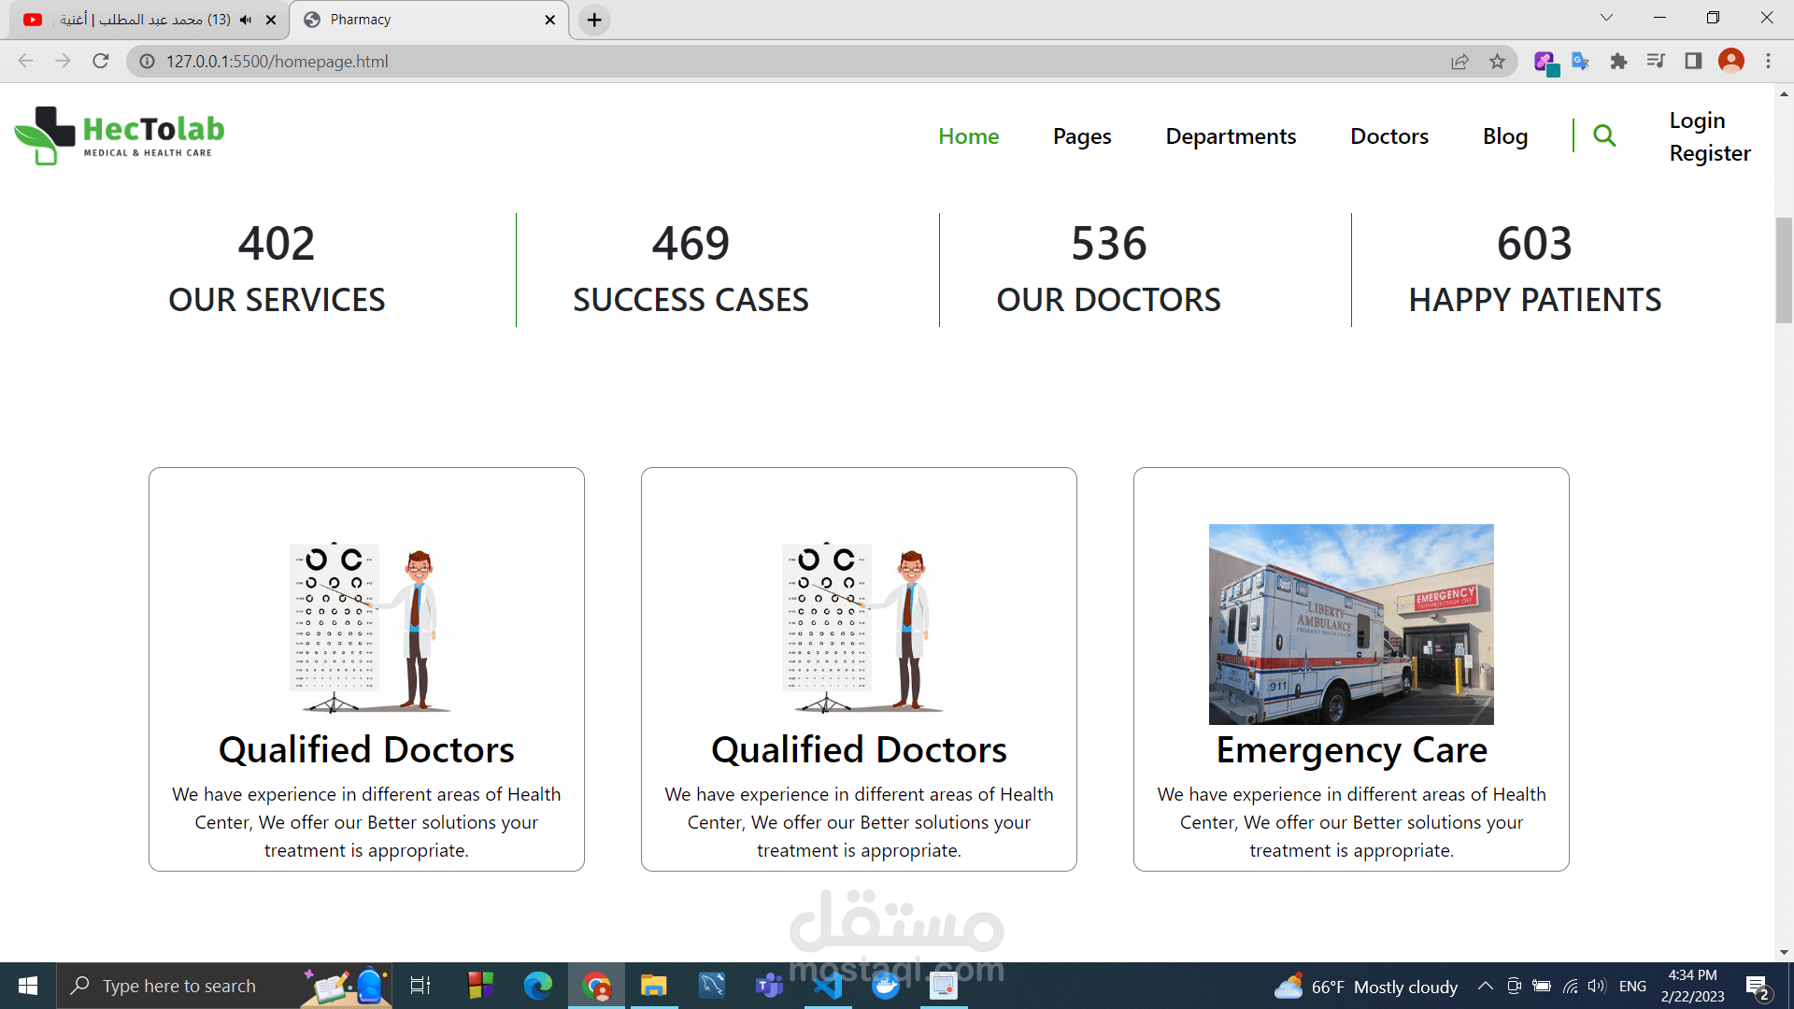
Task: Click the Login link
Action: pos(1697,121)
